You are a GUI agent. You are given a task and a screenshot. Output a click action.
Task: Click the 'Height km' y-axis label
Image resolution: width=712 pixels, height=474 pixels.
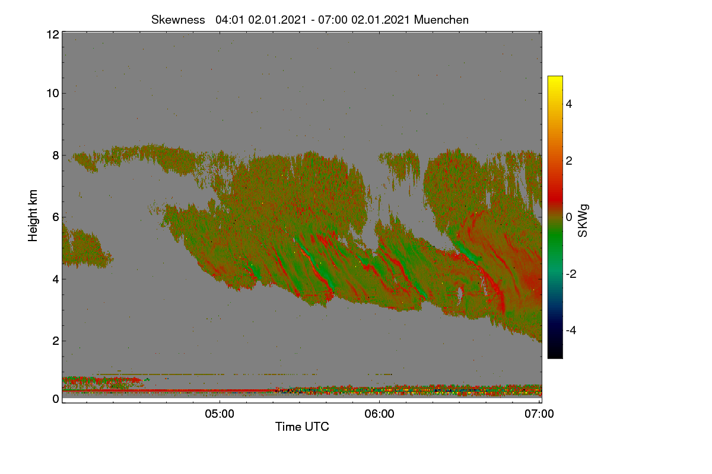click(x=33, y=216)
